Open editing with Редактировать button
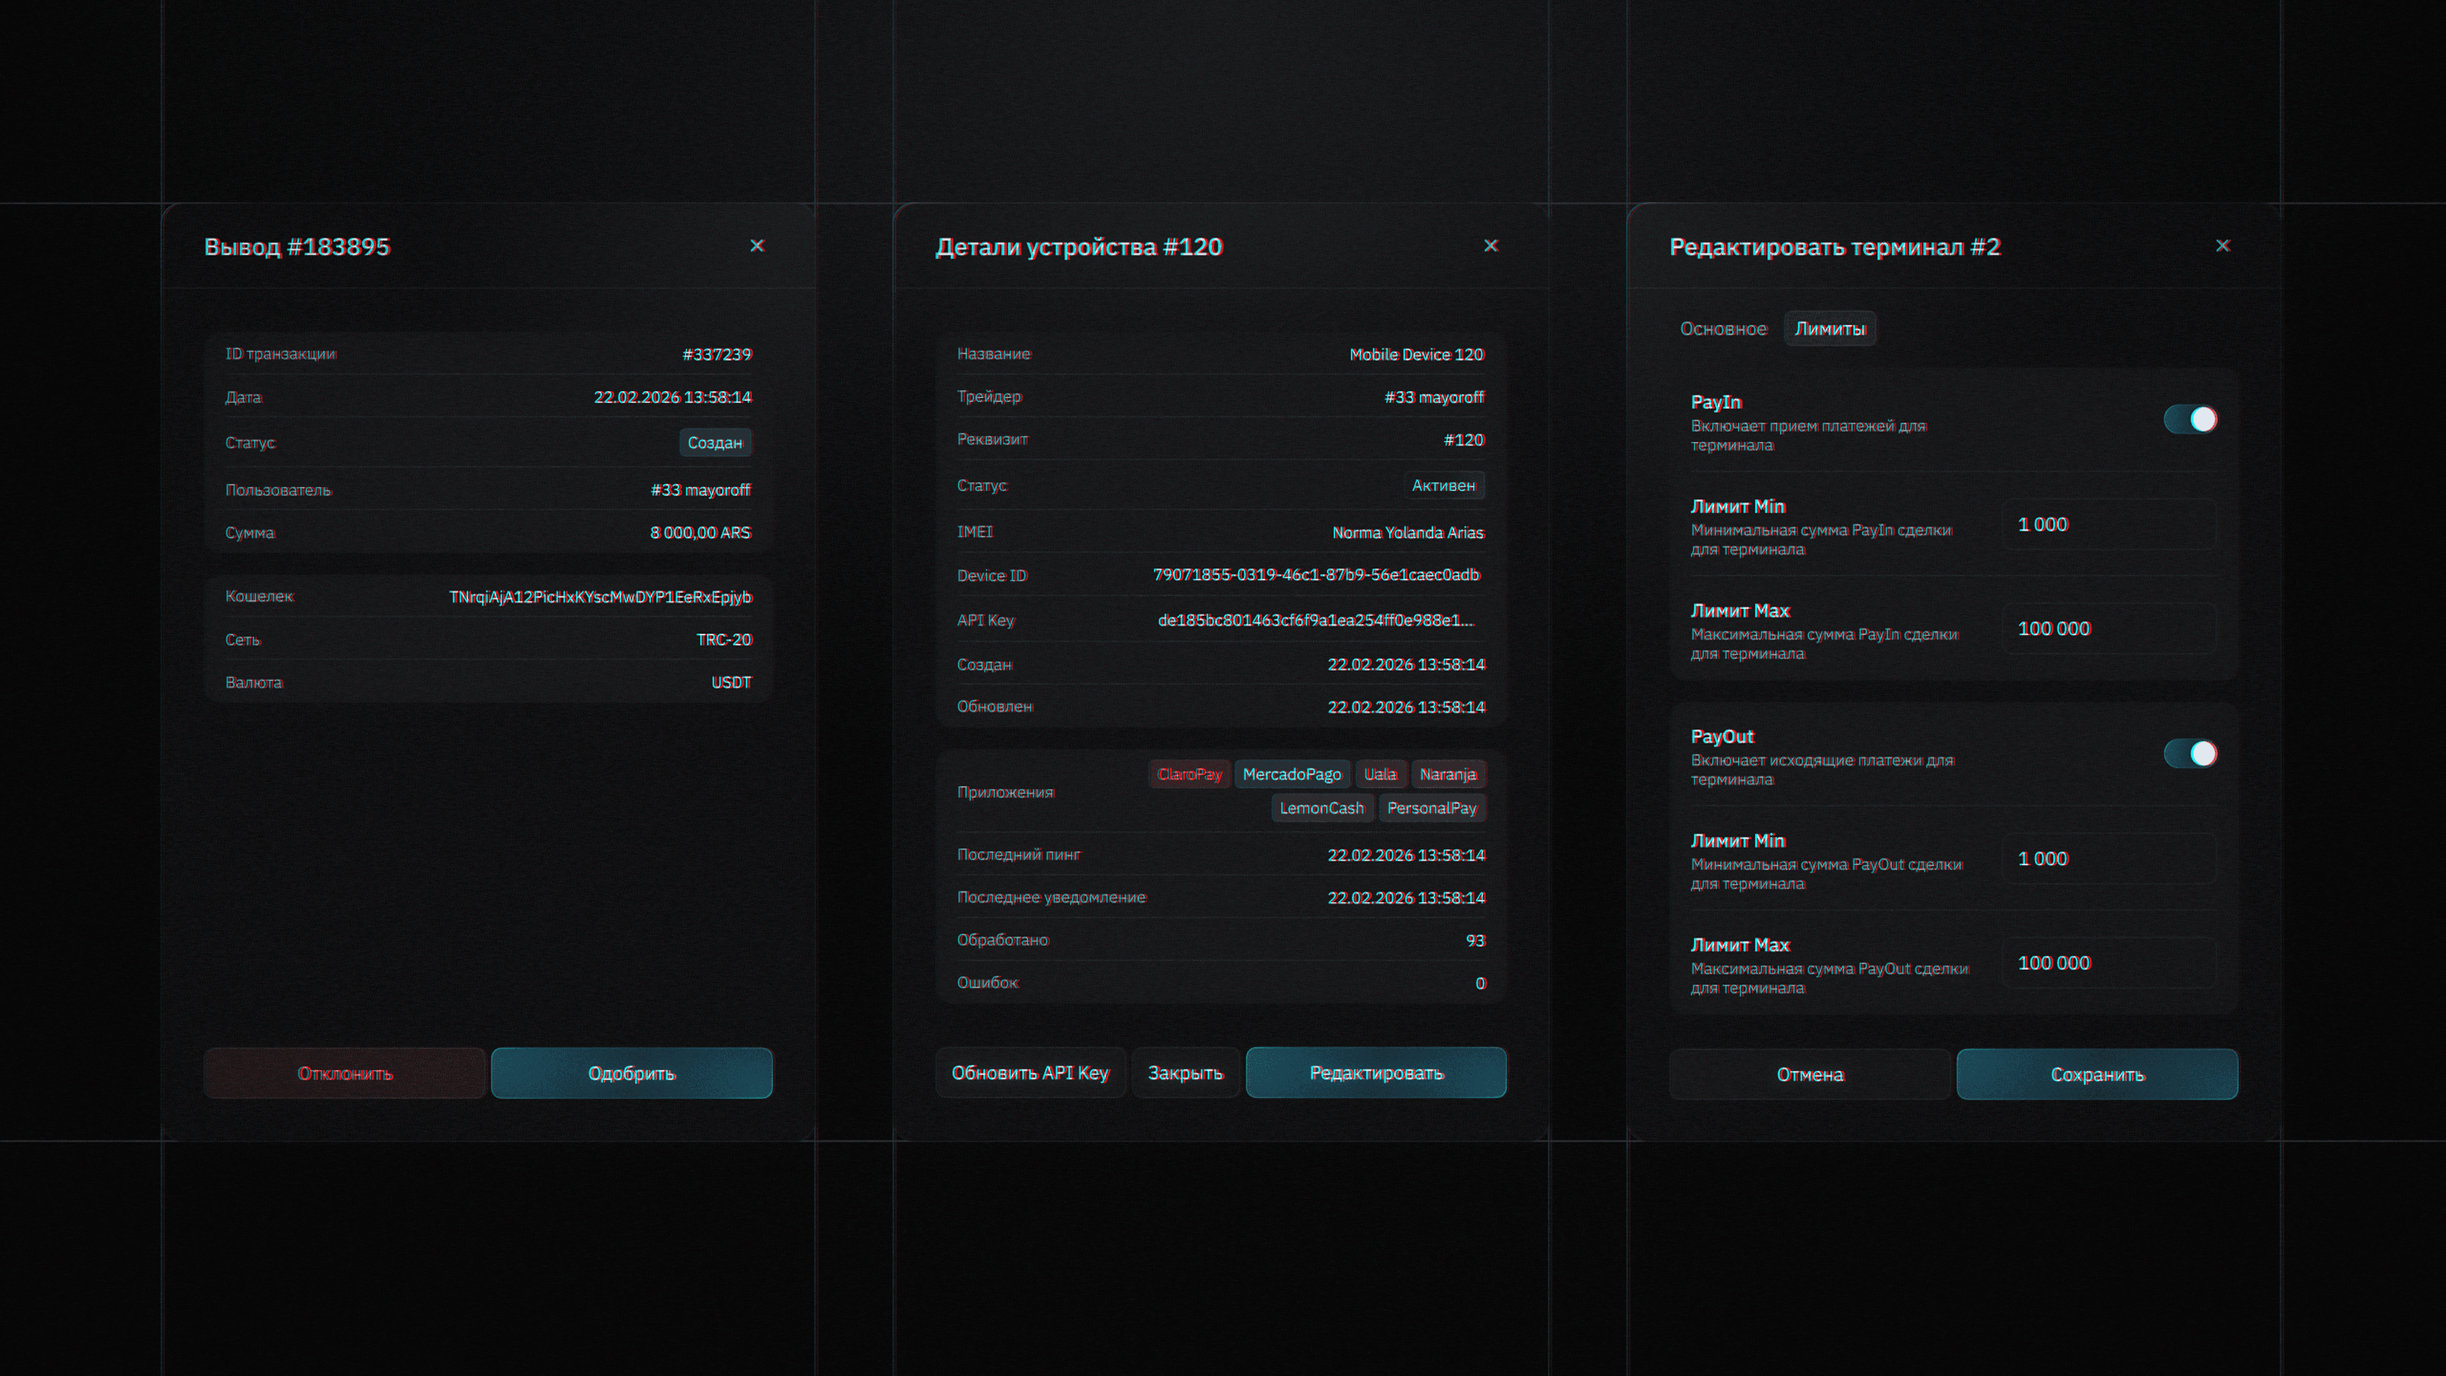This screenshot has height=1376, width=2446. point(1376,1072)
